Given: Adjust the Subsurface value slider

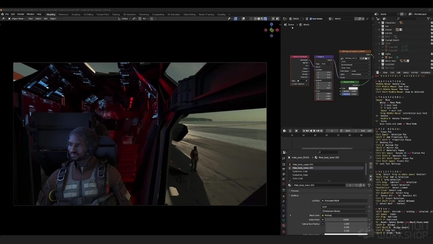Looking at the screenshot, I should [x=346, y=220].
